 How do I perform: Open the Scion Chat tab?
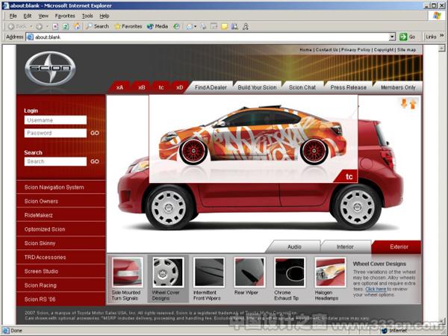(x=302, y=87)
